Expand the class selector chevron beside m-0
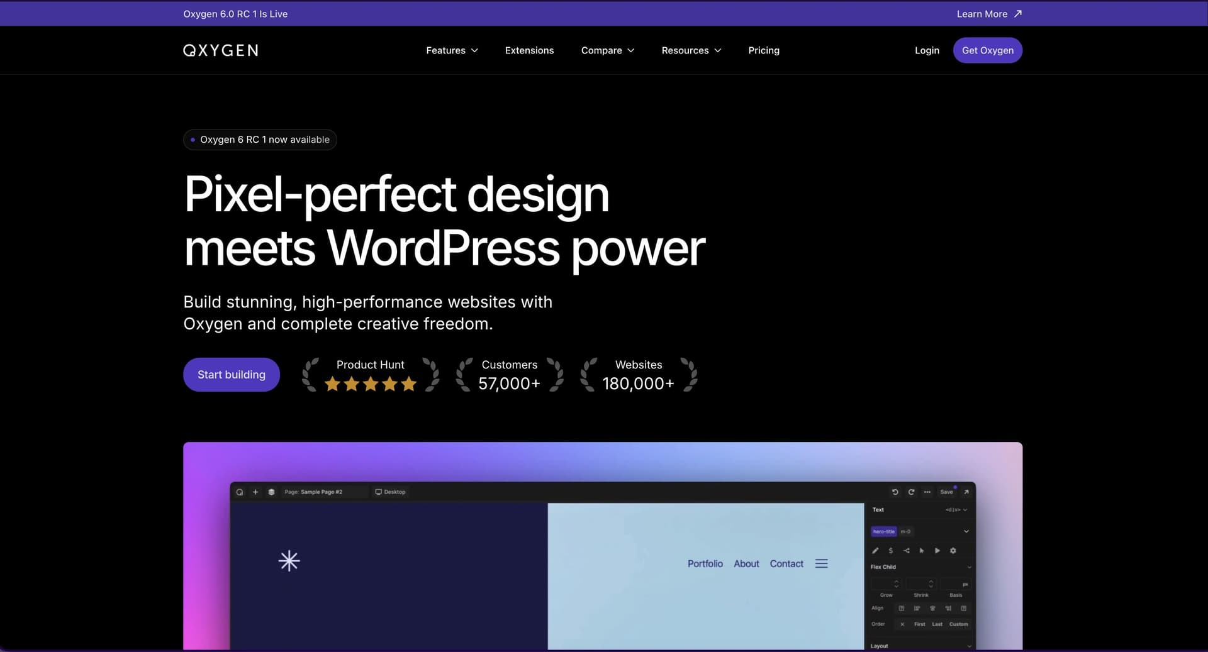This screenshot has height=652, width=1208. point(966,532)
